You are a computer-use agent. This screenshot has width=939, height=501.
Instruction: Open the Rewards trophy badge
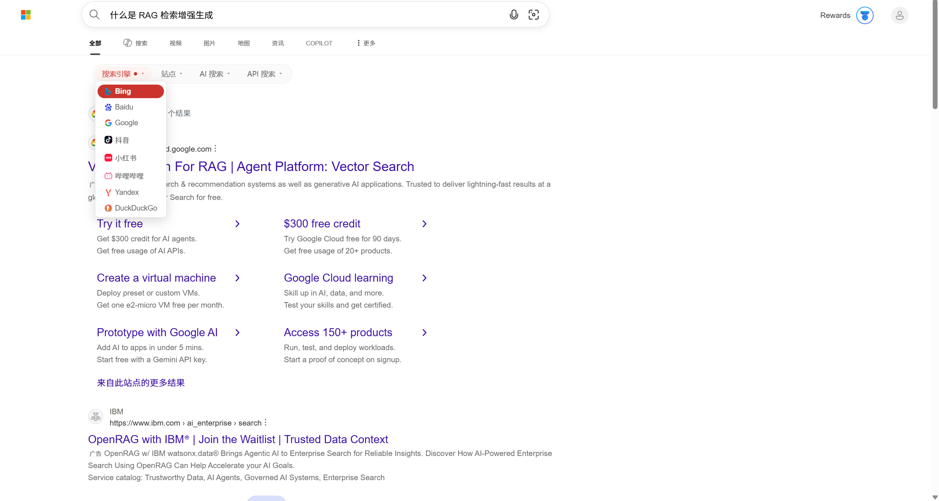[x=865, y=15]
